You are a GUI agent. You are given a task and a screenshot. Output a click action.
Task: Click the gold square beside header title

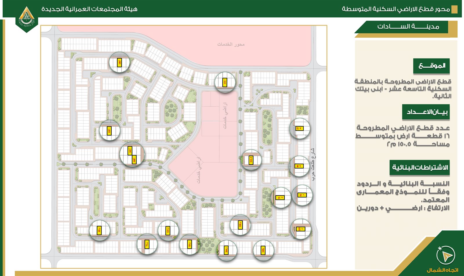[x=455, y=10]
